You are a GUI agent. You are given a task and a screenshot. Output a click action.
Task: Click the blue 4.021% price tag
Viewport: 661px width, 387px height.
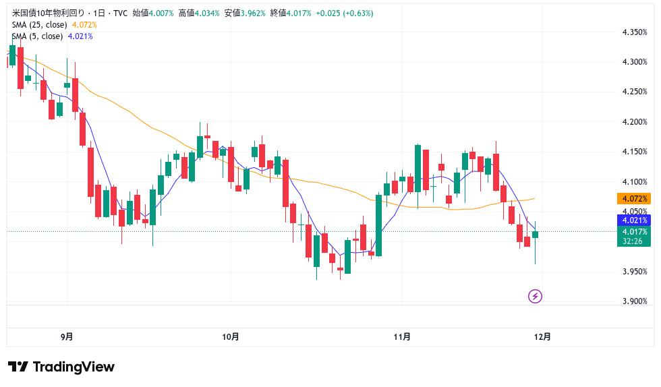633,220
